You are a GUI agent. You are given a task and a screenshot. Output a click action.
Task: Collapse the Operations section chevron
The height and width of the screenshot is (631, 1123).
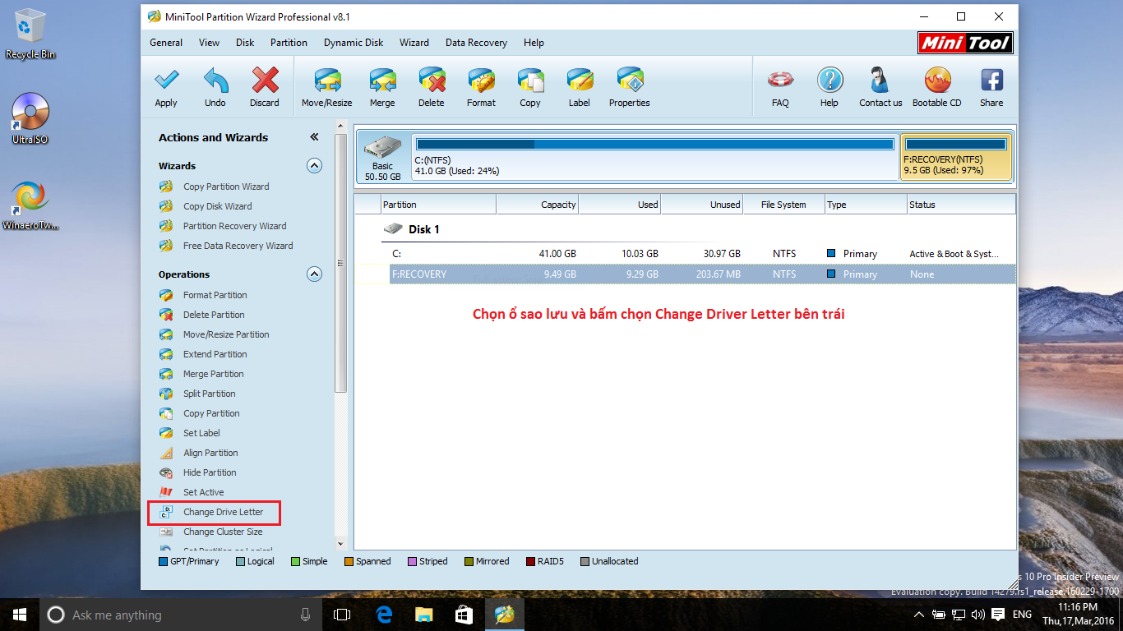click(x=314, y=274)
